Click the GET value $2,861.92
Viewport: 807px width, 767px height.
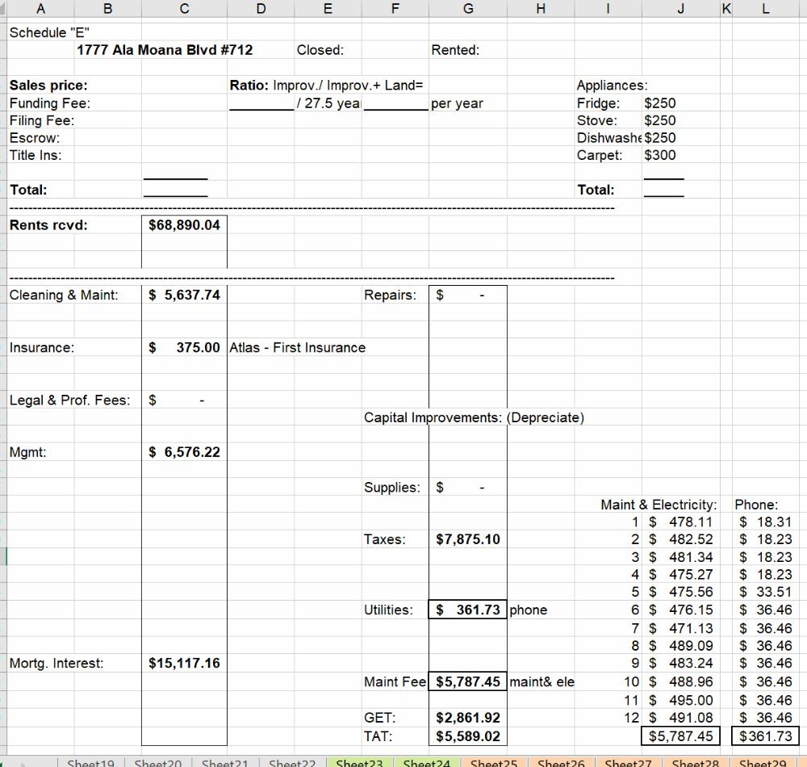pyautogui.click(x=467, y=718)
